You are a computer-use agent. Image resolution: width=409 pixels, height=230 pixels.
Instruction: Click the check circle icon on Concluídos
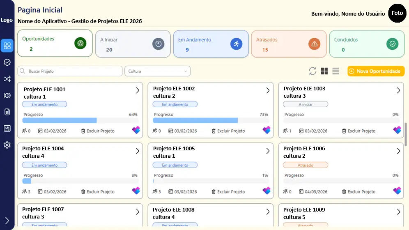392,44
